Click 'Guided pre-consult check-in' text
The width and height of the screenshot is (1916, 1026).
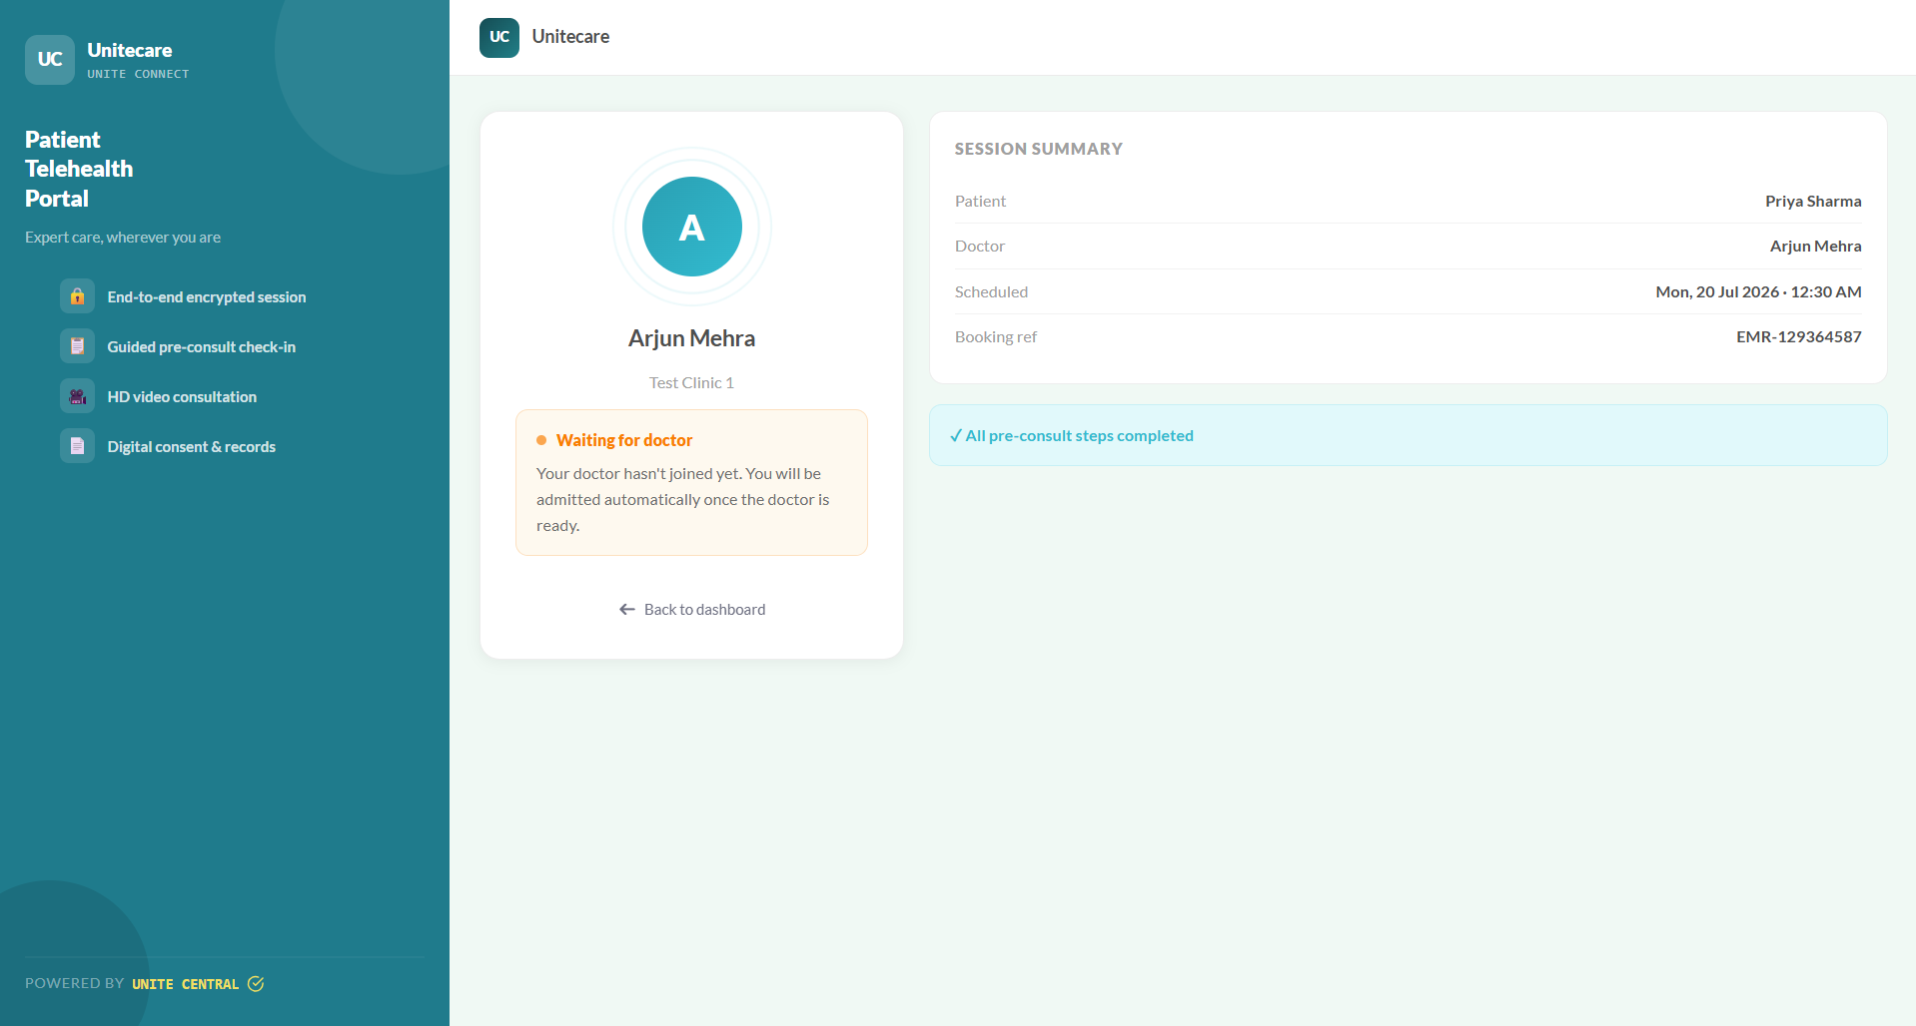click(202, 346)
